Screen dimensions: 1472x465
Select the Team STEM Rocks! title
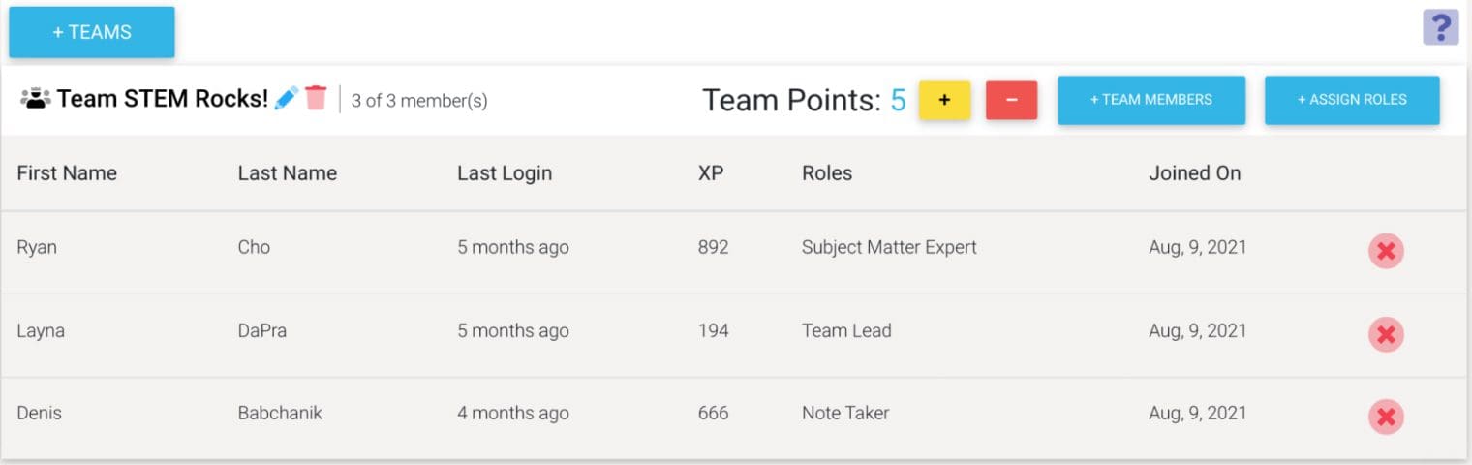162,99
